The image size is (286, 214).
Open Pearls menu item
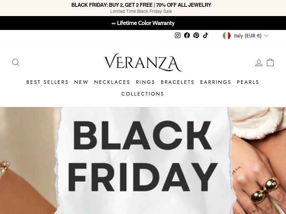(248, 82)
